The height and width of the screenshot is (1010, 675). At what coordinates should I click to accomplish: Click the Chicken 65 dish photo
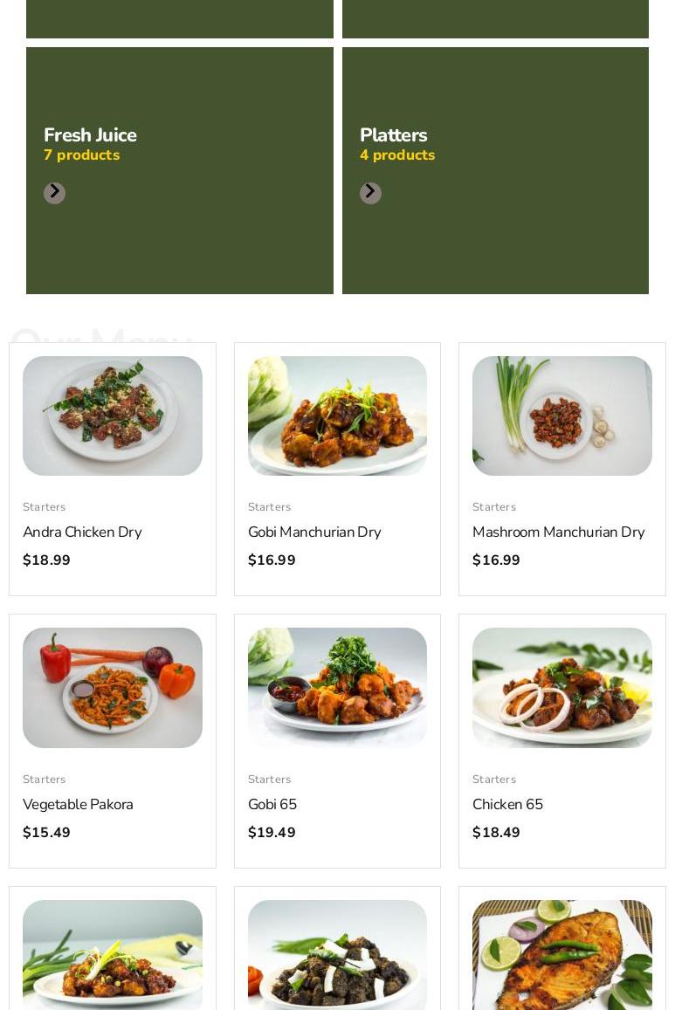[561, 688]
